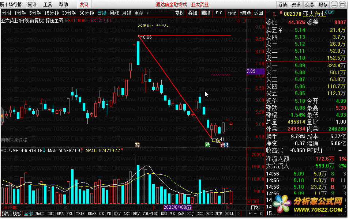349x219 pixels.
Task: Open the 复权 options
Action: coord(179,13)
